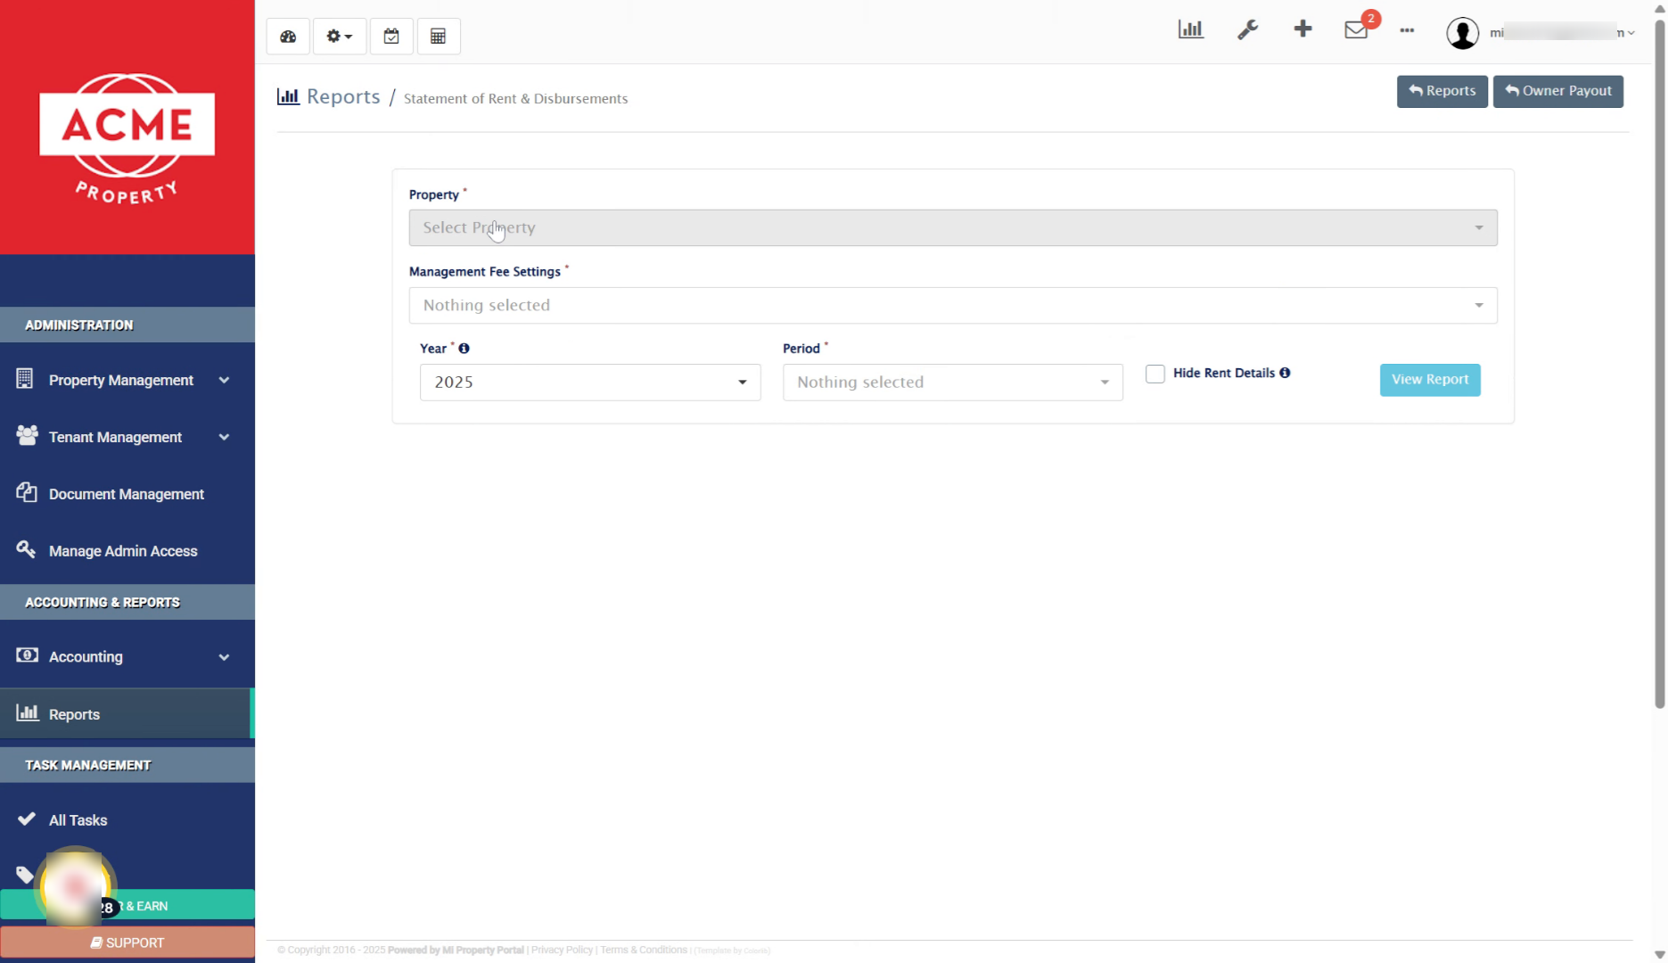Viewport: 1668px width, 963px height.
Task: Enable the Hide Rent Details checkbox
Action: 1155,374
